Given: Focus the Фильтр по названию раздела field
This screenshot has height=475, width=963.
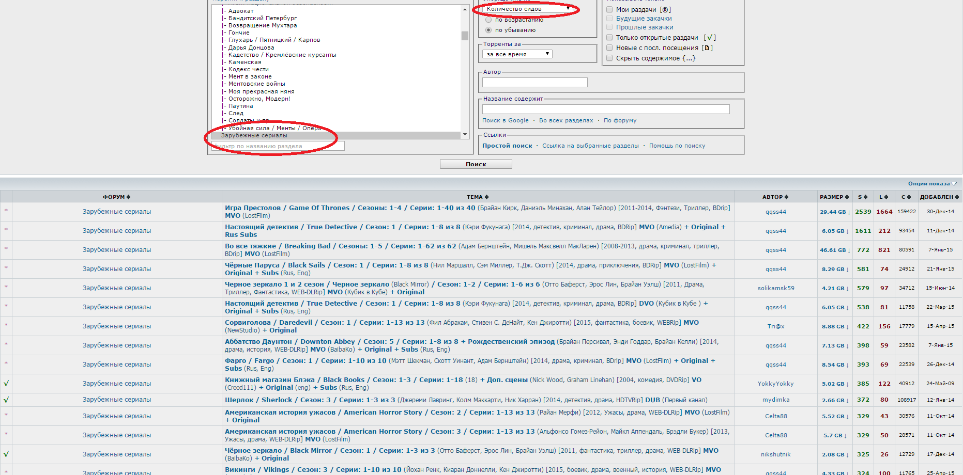Looking at the screenshot, I should 278,146.
